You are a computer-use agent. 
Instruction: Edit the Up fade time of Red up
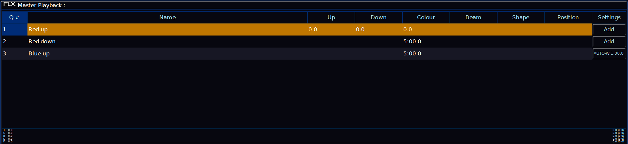(x=331, y=29)
